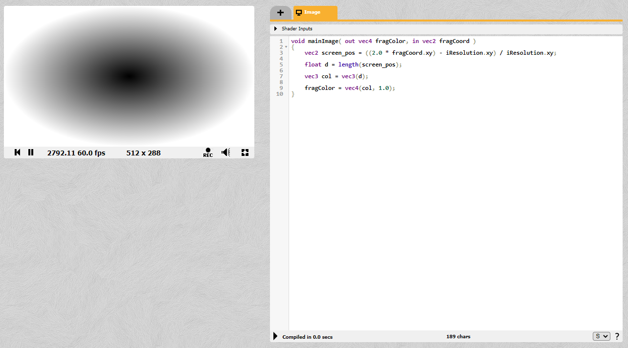Open the help question mark
Image resolution: width=628 pixels, height=348 pixels.
(617, 336)
